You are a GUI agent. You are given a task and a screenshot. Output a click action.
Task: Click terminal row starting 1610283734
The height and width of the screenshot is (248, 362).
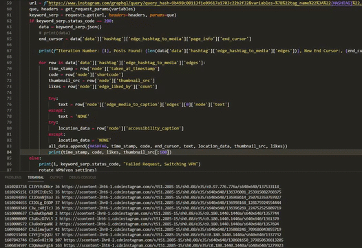click(x=142, y=187)
